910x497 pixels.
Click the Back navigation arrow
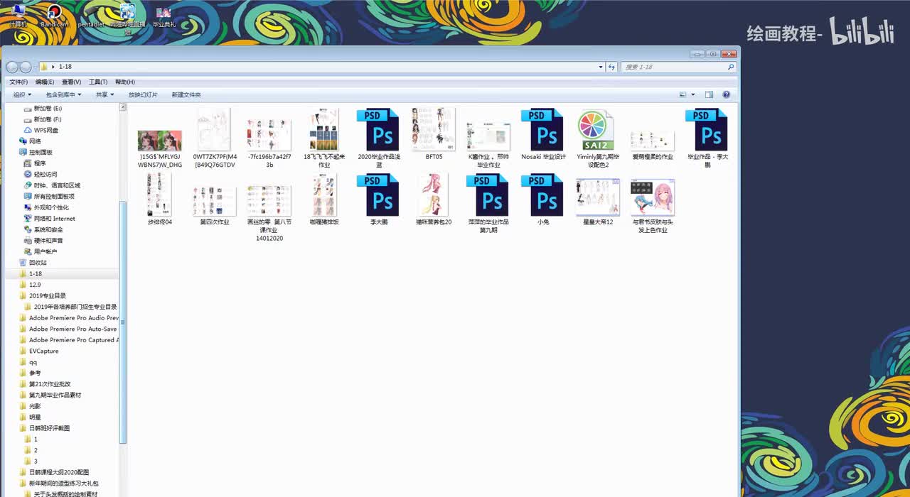pos(12,67)
